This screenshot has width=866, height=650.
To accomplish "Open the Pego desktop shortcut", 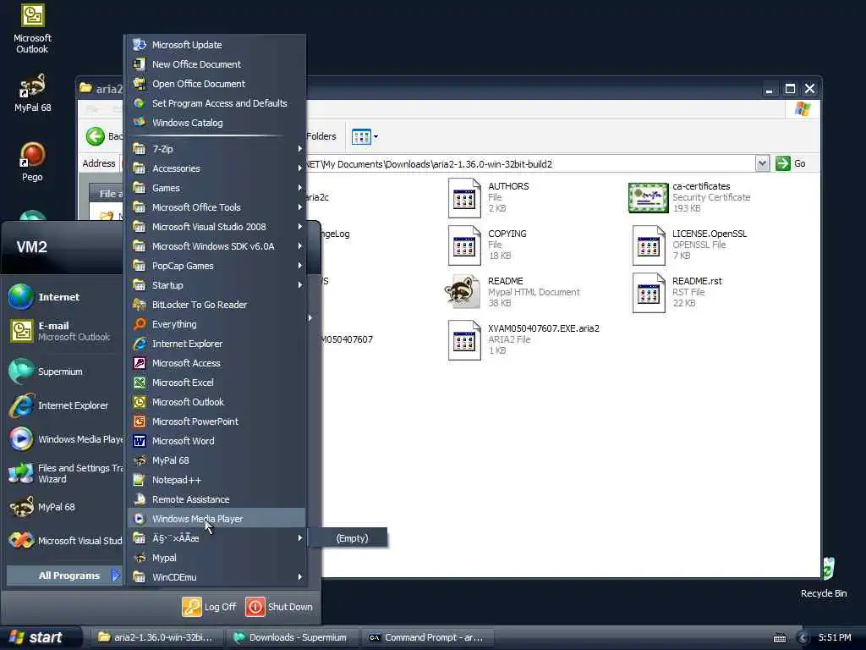I will (32, 162).
